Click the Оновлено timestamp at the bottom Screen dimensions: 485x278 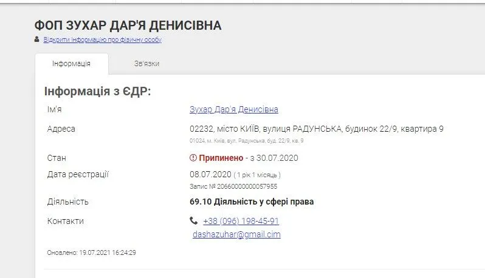91,252
